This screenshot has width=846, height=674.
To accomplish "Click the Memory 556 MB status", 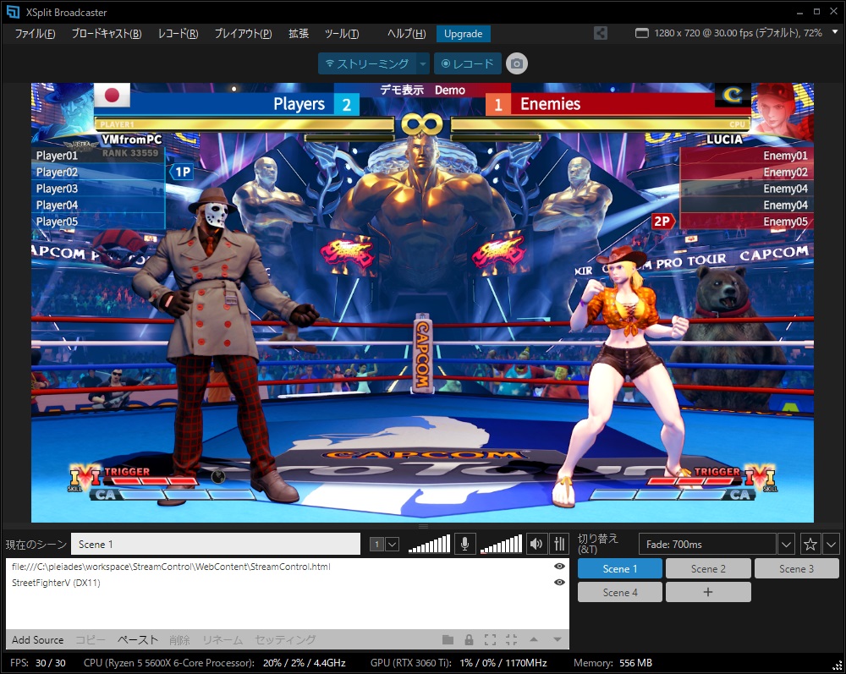I will click(x=613, y=663).
